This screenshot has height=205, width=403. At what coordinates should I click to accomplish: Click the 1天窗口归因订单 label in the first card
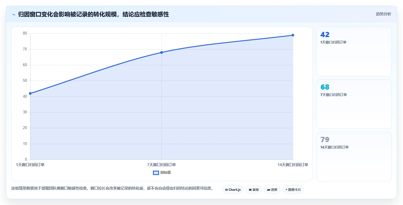pos(333,42)
